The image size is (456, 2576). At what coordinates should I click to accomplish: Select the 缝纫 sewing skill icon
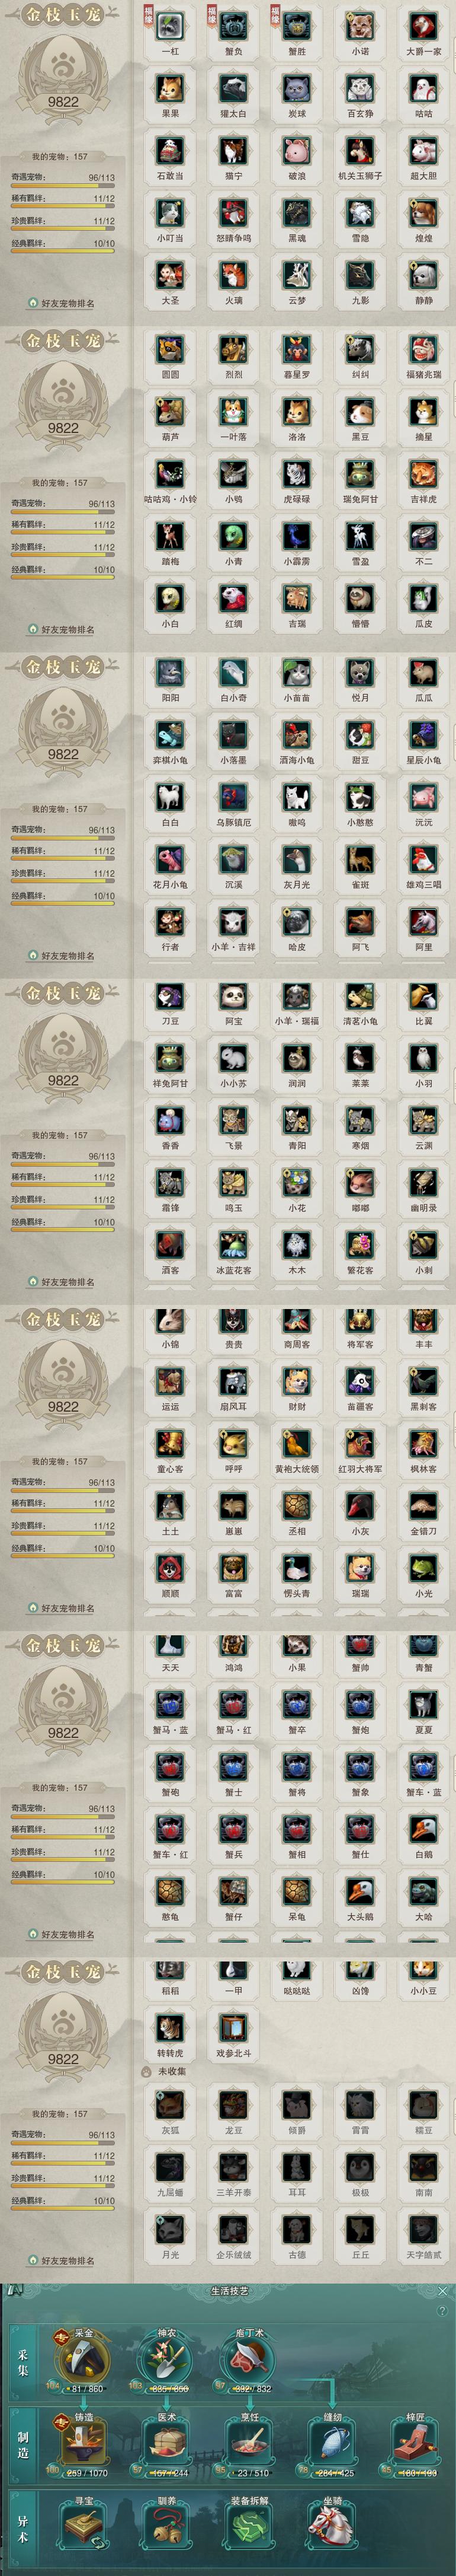(332, 2439)
